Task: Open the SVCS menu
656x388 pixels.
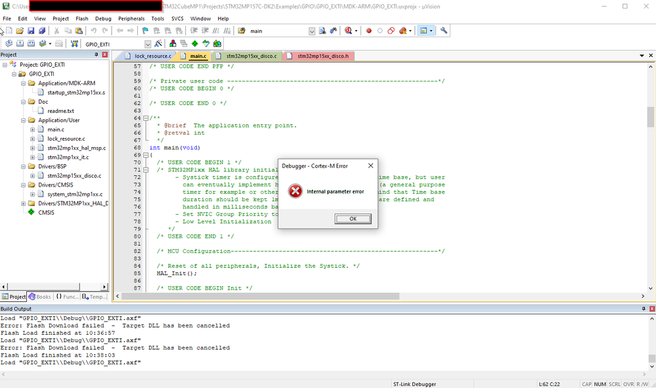Action: (x=177, y=18)
